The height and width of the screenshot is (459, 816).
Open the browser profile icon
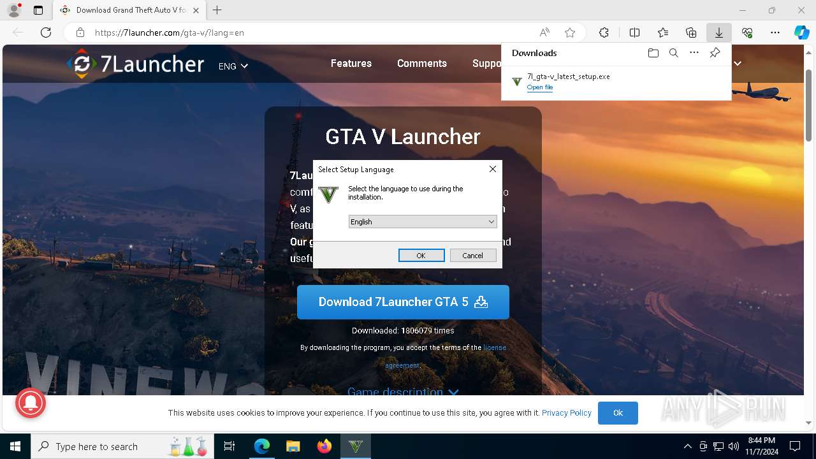[13, 10]
